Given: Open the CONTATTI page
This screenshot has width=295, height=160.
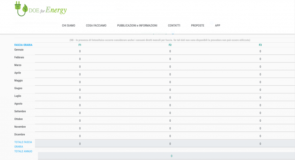Looking at the screenshot, I should pos(174,26).
